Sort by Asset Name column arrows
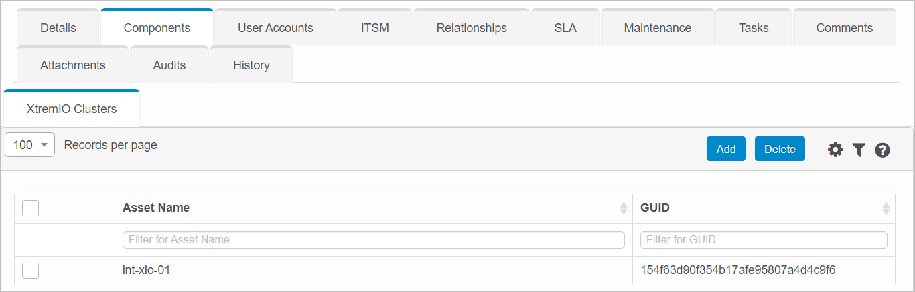Image resolution: width=915 pixels, height=292 pixels. pos(624,208)
